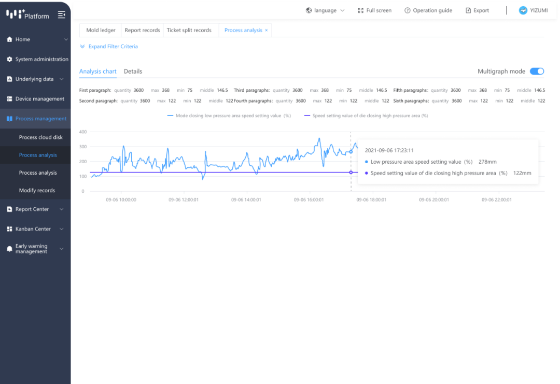This screenshot has height=384, width=560.
Task: Click the YIZUMI user avatar
Action: pos(523,10)
